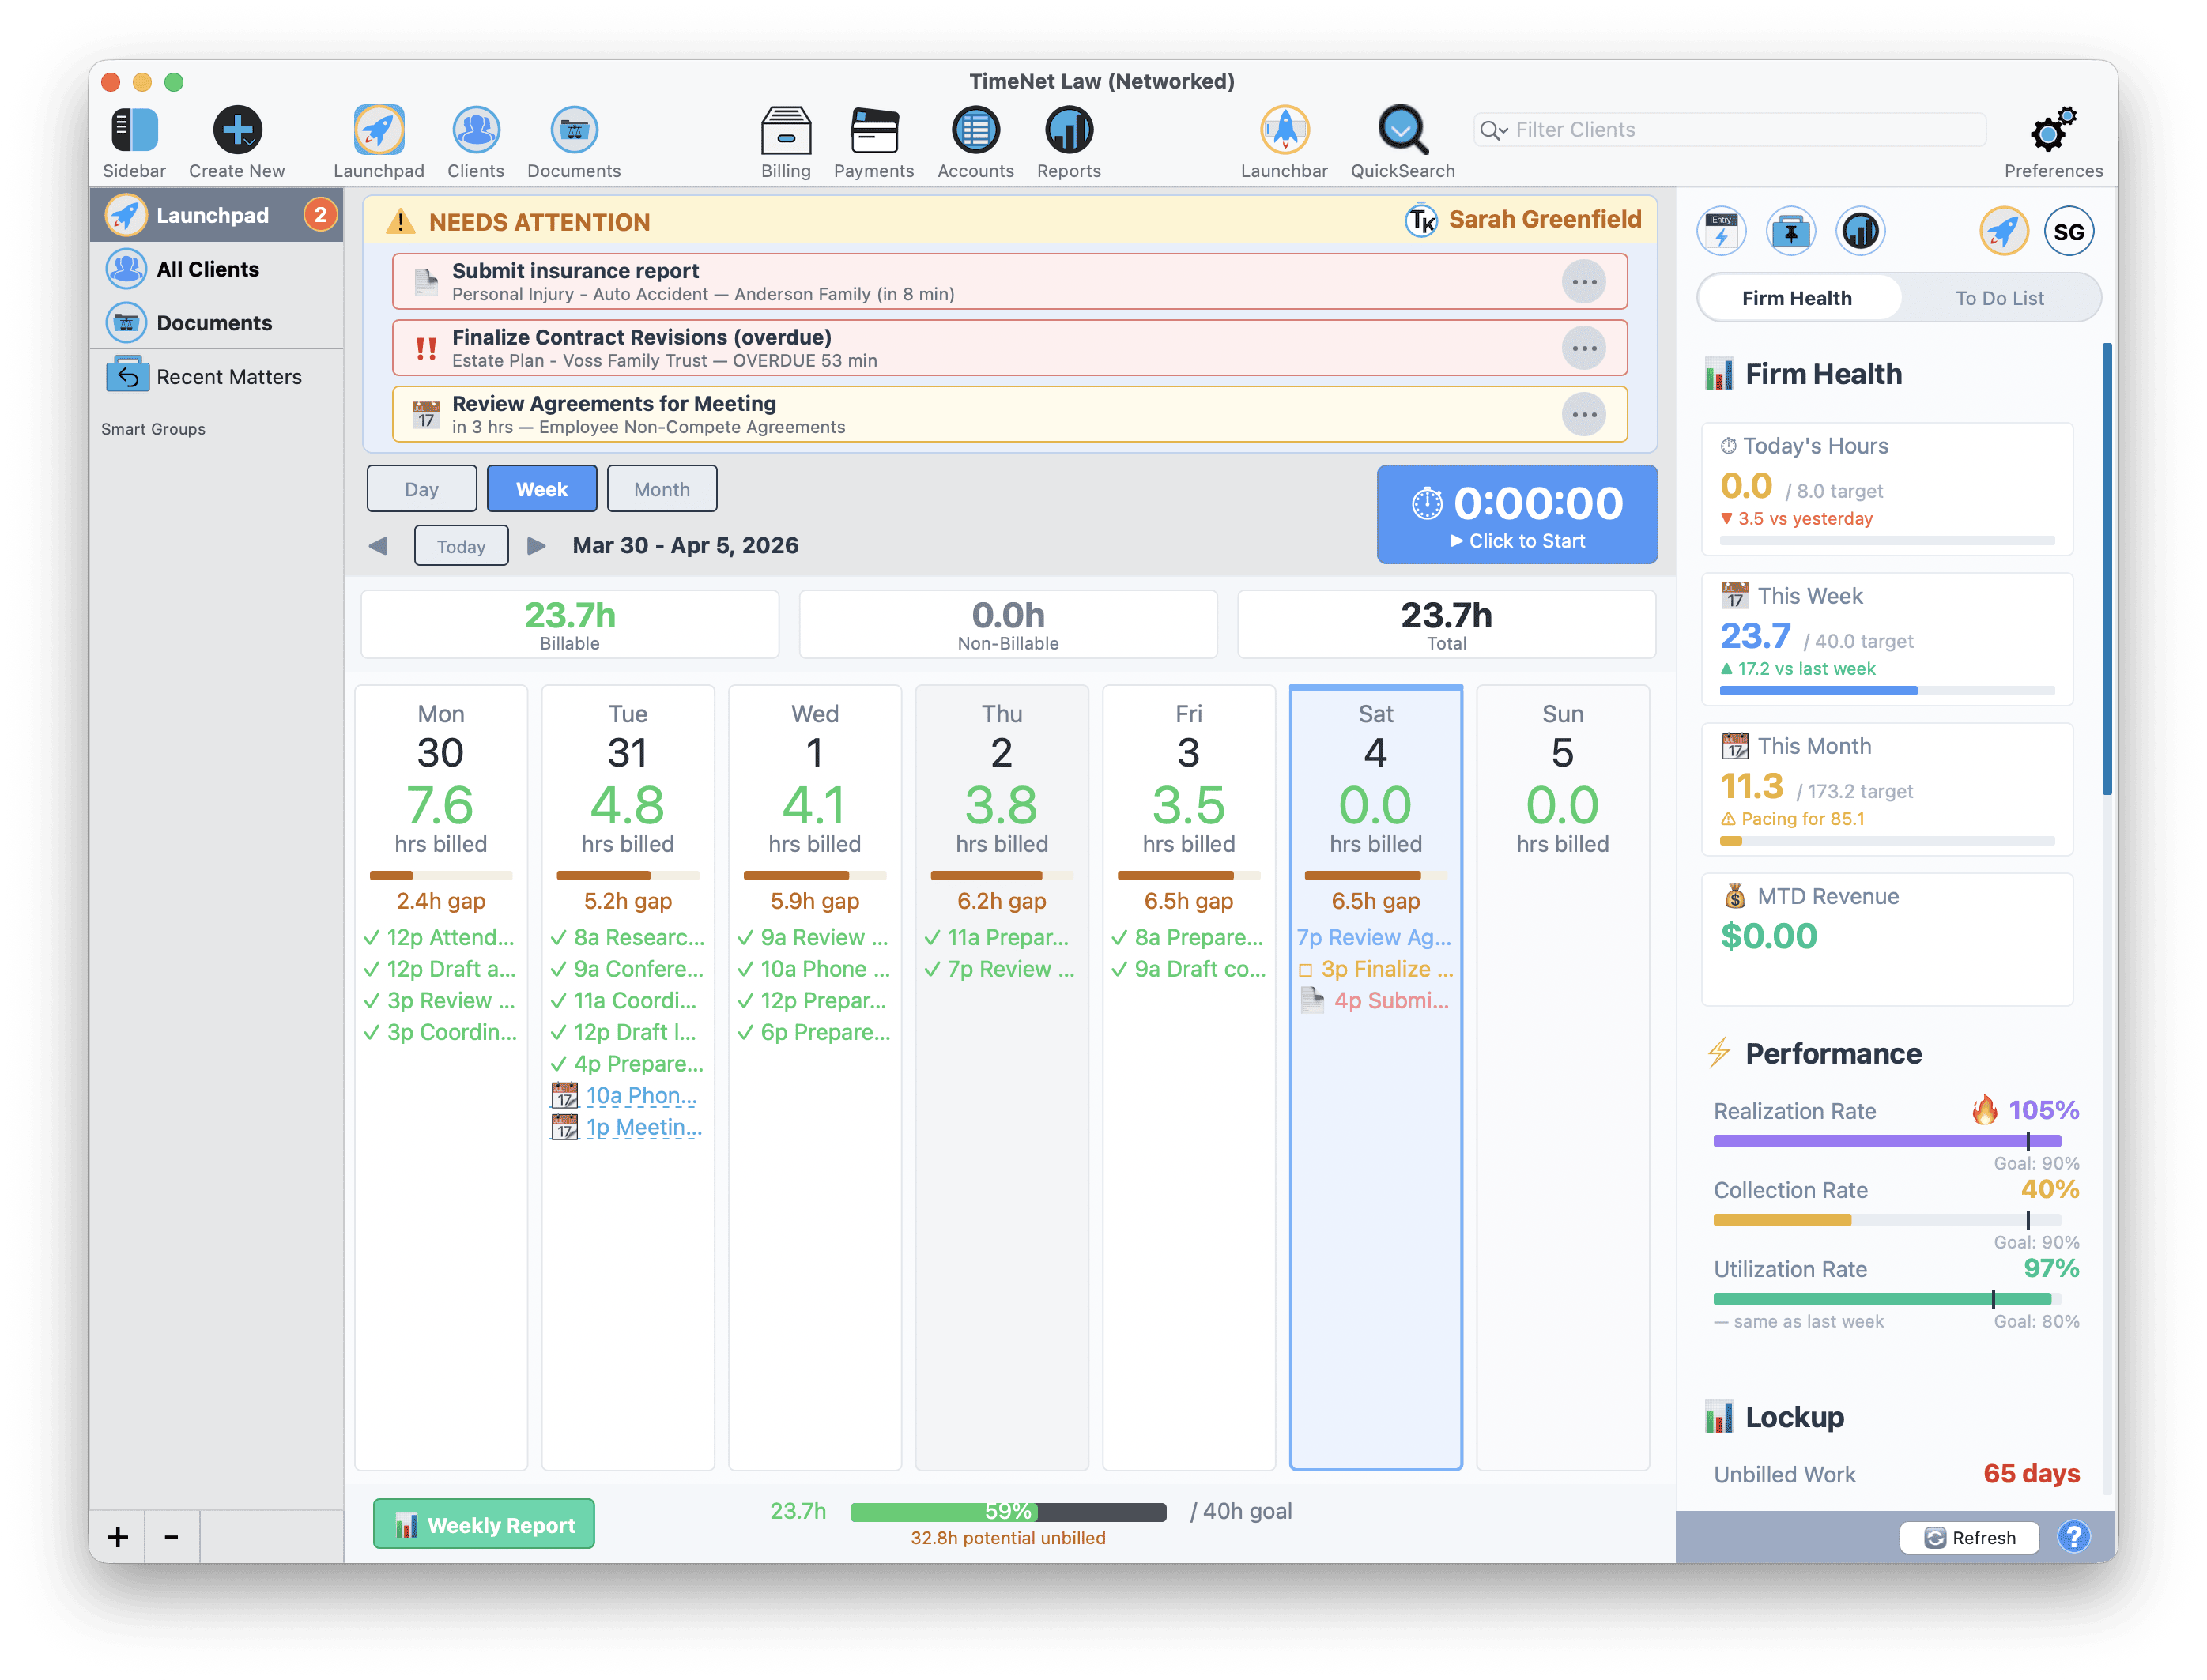Image resolution: width=2207 pixels, height=1680 pixels.
Task: Open options for Finalize Contract Revisions
Action: click(x=1584, y=347)
